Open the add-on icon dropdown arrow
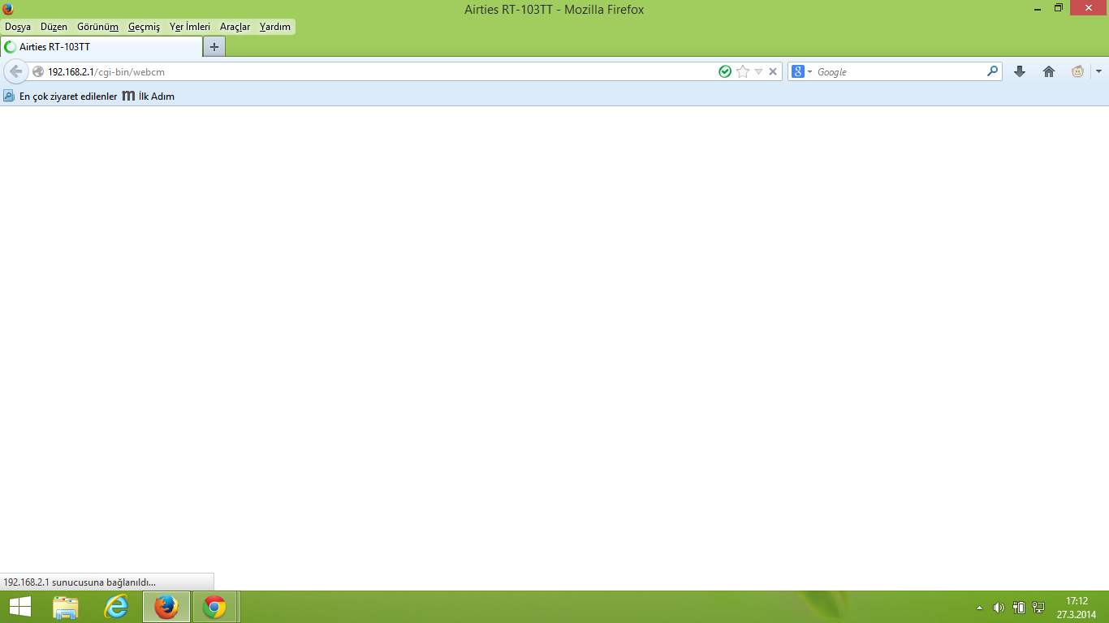Viewport: 1109px width, 623px height. tap(1098, 71)
